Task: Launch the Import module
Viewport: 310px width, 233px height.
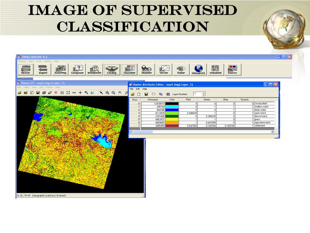Action: (43, 69)
